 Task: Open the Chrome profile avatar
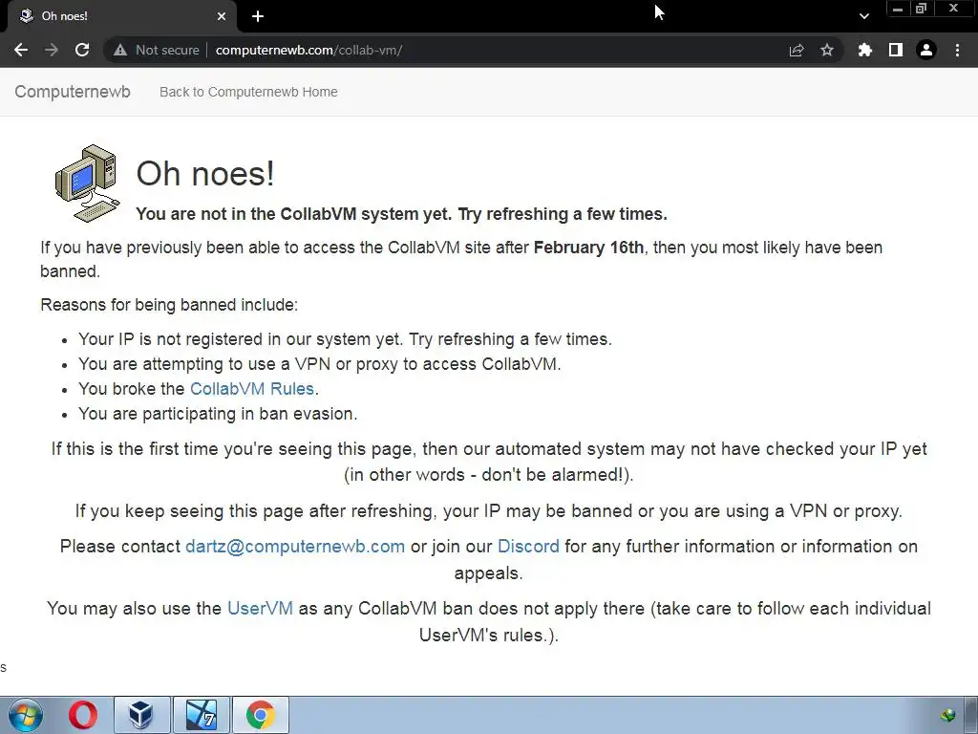click(926, 50)
